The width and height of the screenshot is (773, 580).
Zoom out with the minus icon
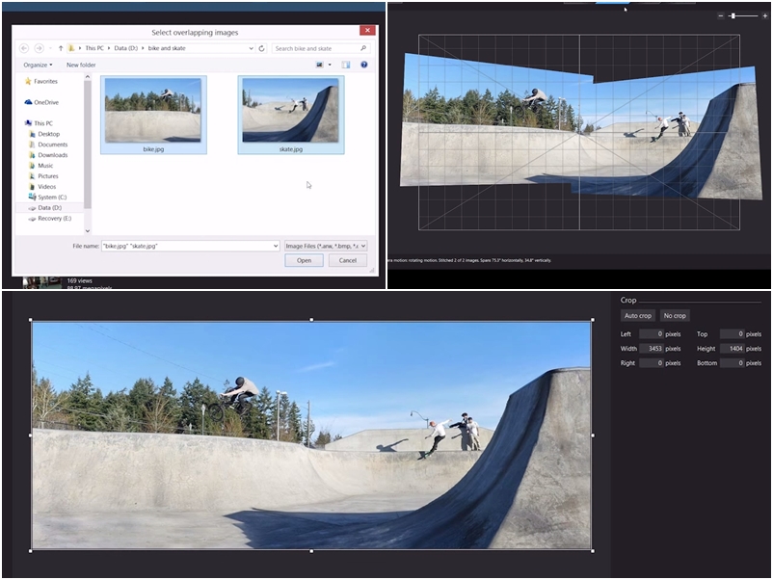pos(721,15)
